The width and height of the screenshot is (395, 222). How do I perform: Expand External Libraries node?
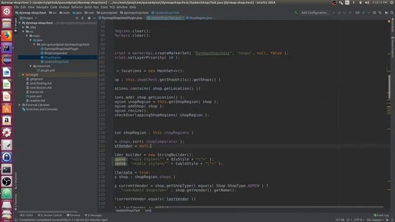(20, 105)
